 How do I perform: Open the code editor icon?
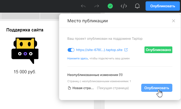124,6
